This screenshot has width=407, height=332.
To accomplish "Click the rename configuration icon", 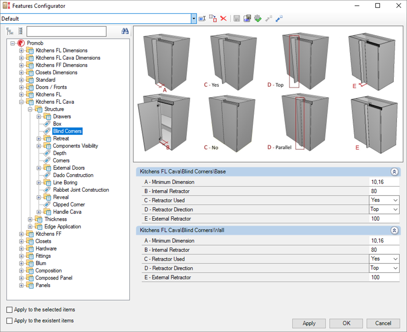I will tap(202, 19).
